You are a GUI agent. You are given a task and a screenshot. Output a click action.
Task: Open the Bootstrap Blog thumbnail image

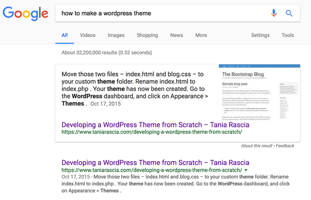pos(259,92)
